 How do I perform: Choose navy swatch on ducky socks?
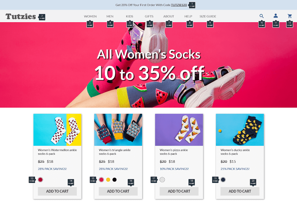pyautogui.click(x=223, y=180)
